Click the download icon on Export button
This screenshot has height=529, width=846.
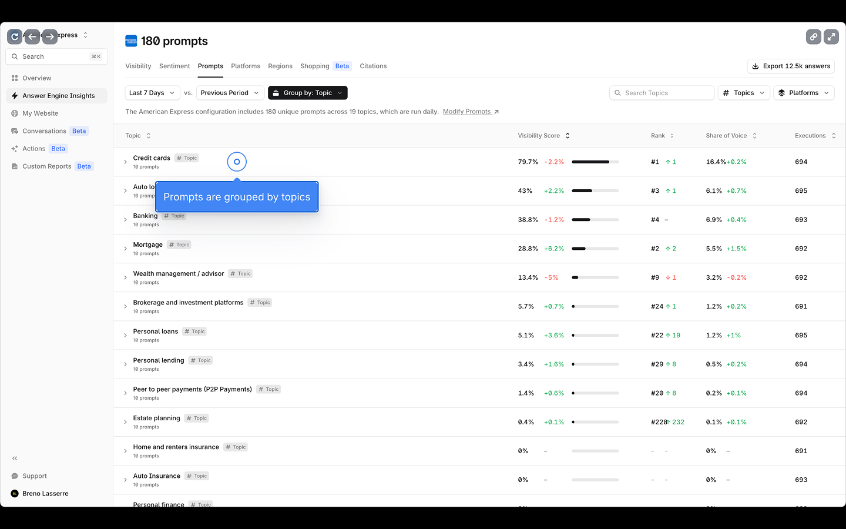coord(756,66)
